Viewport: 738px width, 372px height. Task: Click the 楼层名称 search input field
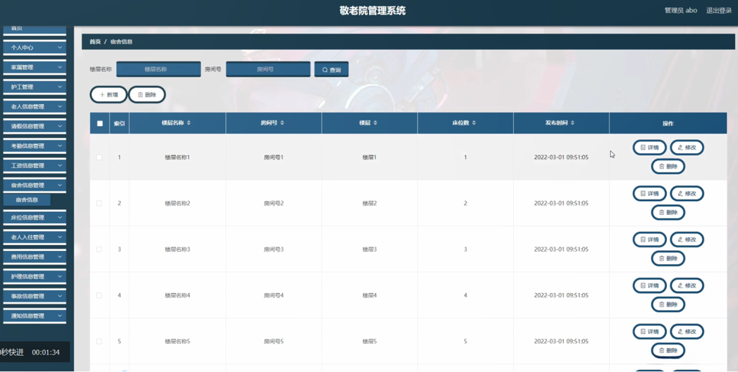point(158,69)
